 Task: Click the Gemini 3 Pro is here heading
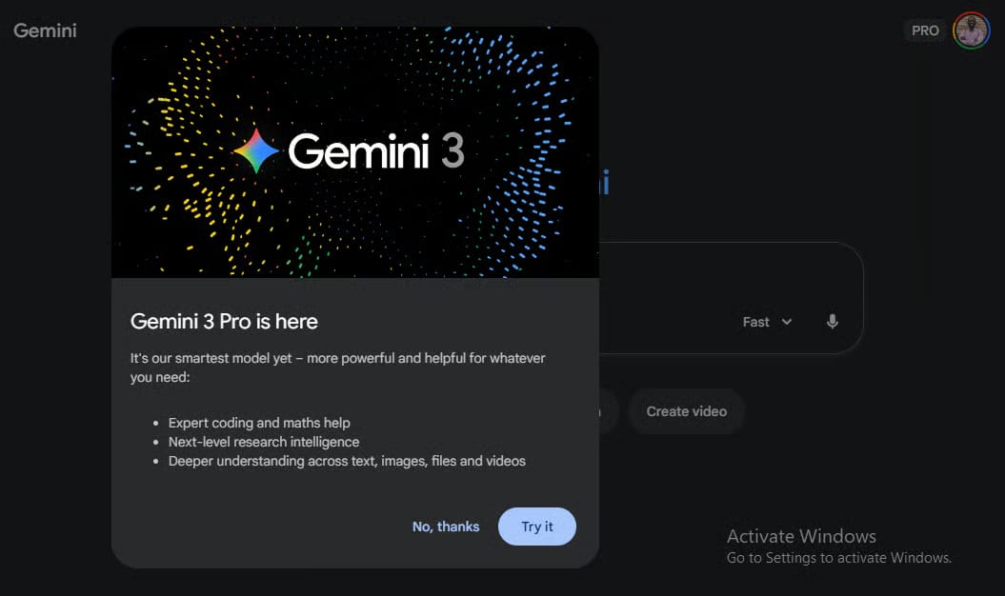(224, 322)
